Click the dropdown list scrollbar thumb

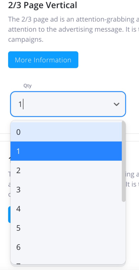point(124,161)
